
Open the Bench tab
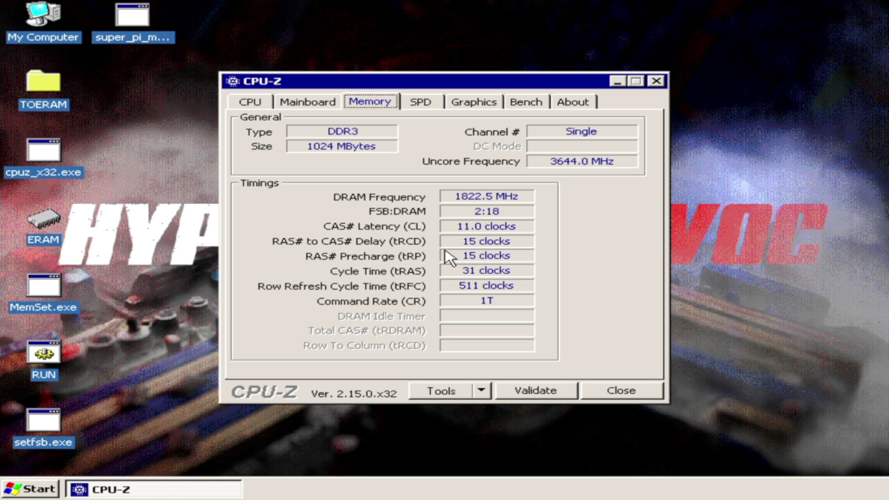pos(526,102)
